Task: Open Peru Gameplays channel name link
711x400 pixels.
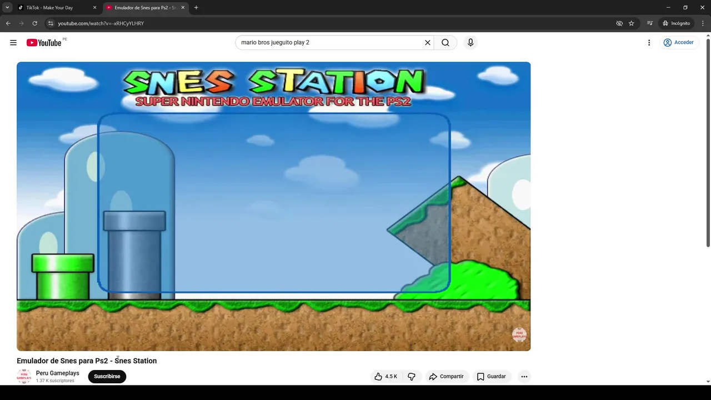Action: (x=58, y=373)
